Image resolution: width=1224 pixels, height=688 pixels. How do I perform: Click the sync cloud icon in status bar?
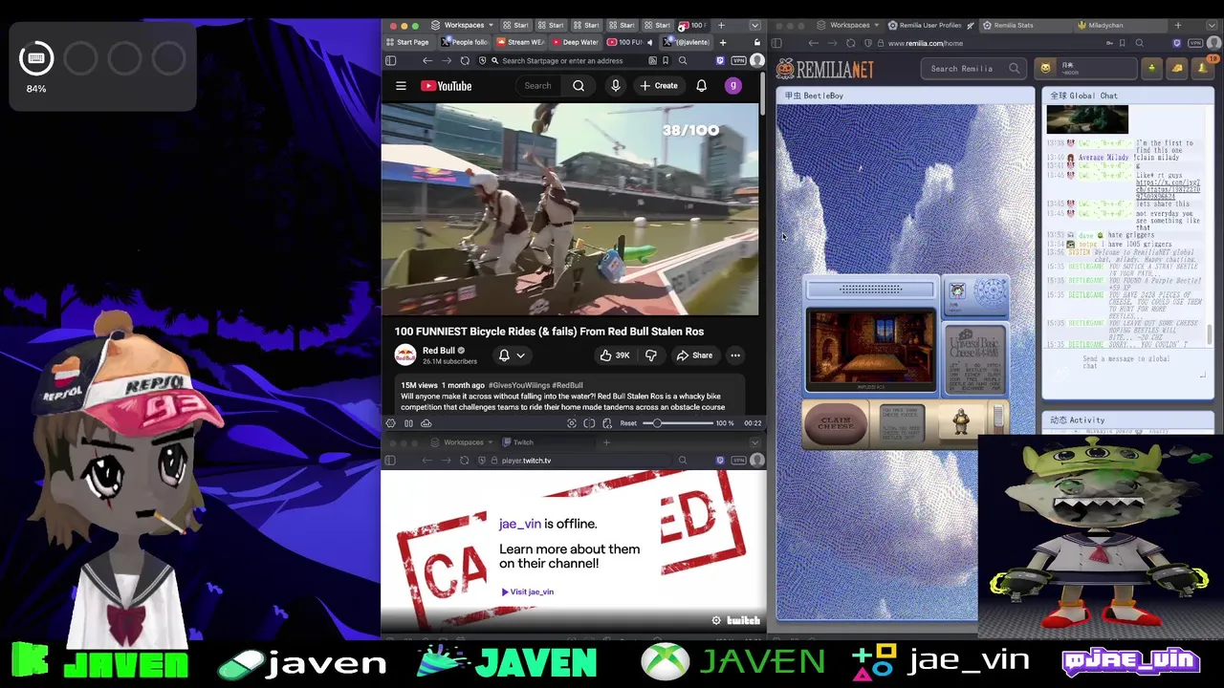[426, 423]
